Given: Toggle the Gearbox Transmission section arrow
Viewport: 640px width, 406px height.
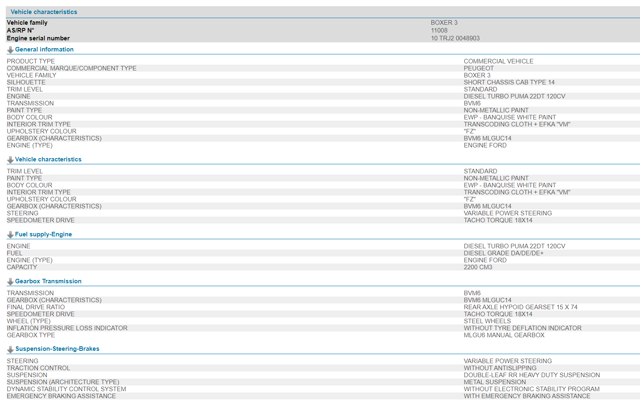Looking at the screenshot, I should click(10, 282).
